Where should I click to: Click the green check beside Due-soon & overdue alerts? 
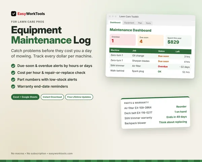[x=13, y=66]
